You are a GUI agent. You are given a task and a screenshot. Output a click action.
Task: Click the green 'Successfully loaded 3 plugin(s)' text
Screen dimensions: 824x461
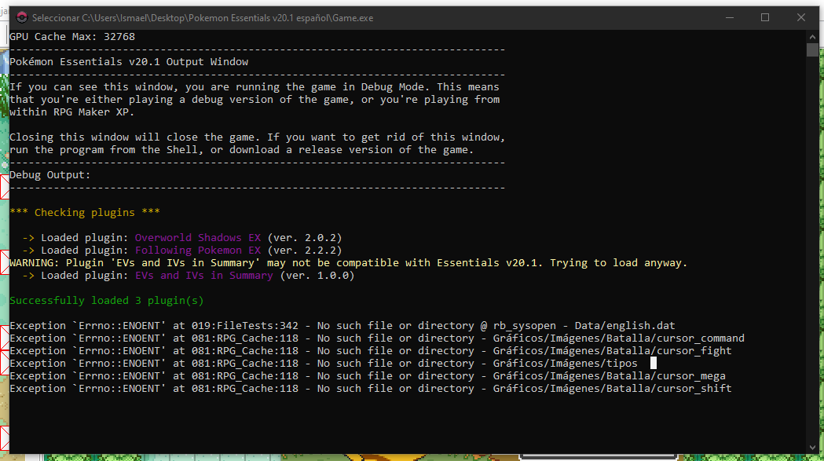coord(108,301)
